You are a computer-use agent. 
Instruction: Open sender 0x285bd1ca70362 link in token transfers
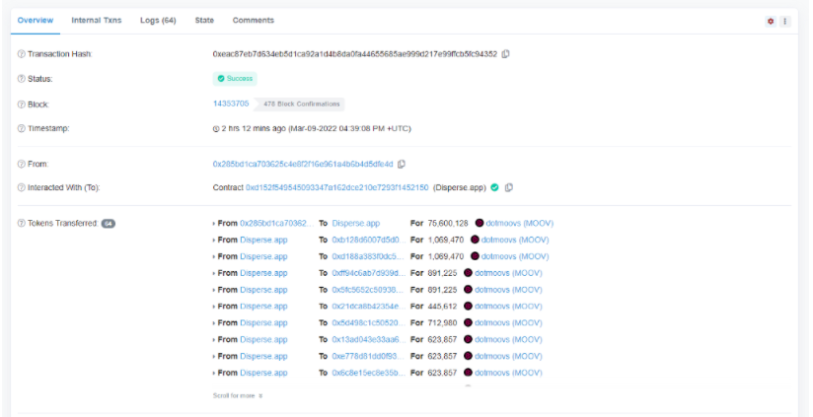point(277,223)
